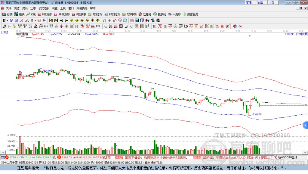Select the red pencil drawing tool
Image resolution: width=308 pixels, height=174 pixels.
pos(4,26)
